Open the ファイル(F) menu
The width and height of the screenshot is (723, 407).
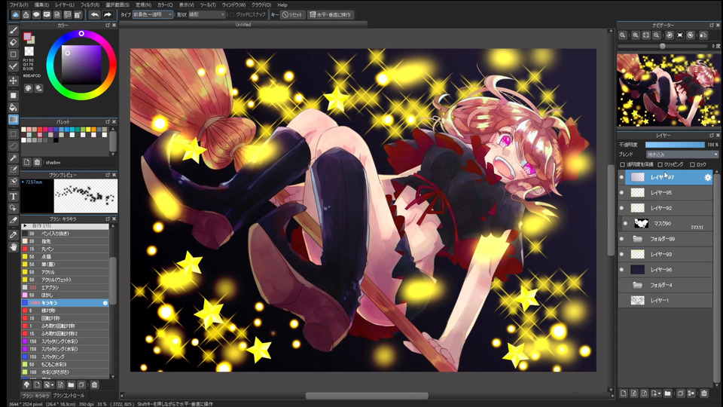pos(19,5)
